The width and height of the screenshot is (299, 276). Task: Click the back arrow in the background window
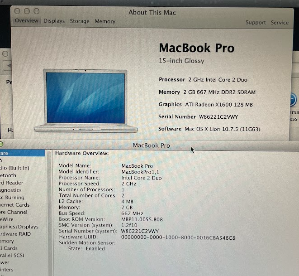[x=9, y=66]
